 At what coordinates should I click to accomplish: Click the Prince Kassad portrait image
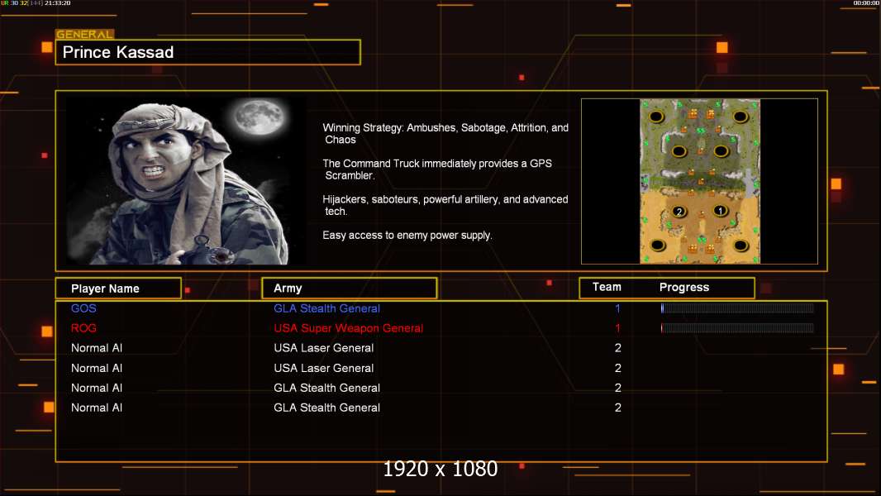(x=186, y=180)
